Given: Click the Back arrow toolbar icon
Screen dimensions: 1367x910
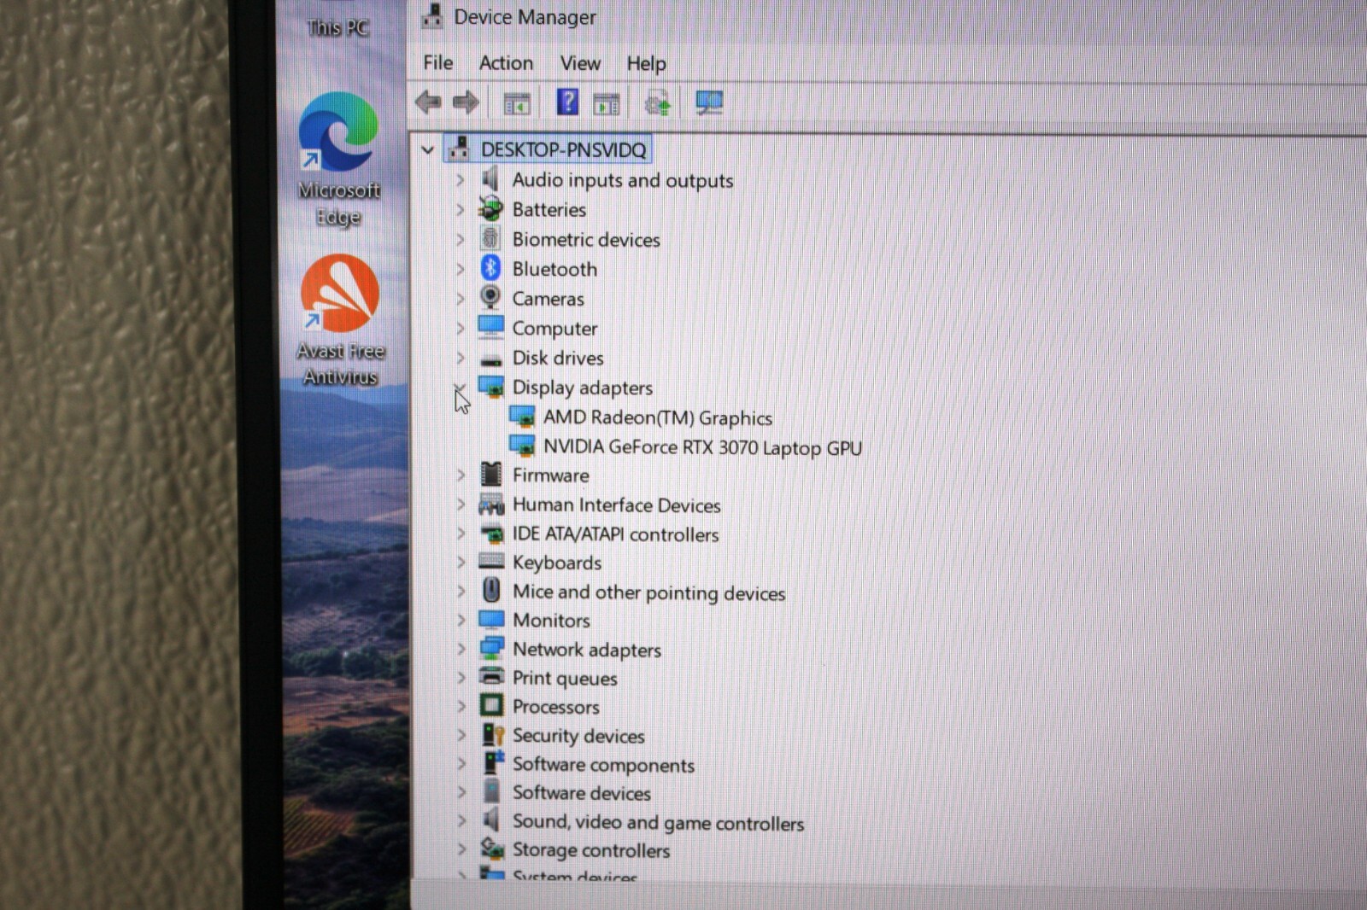Looking at the screenshot, I should tap(428, 103).
